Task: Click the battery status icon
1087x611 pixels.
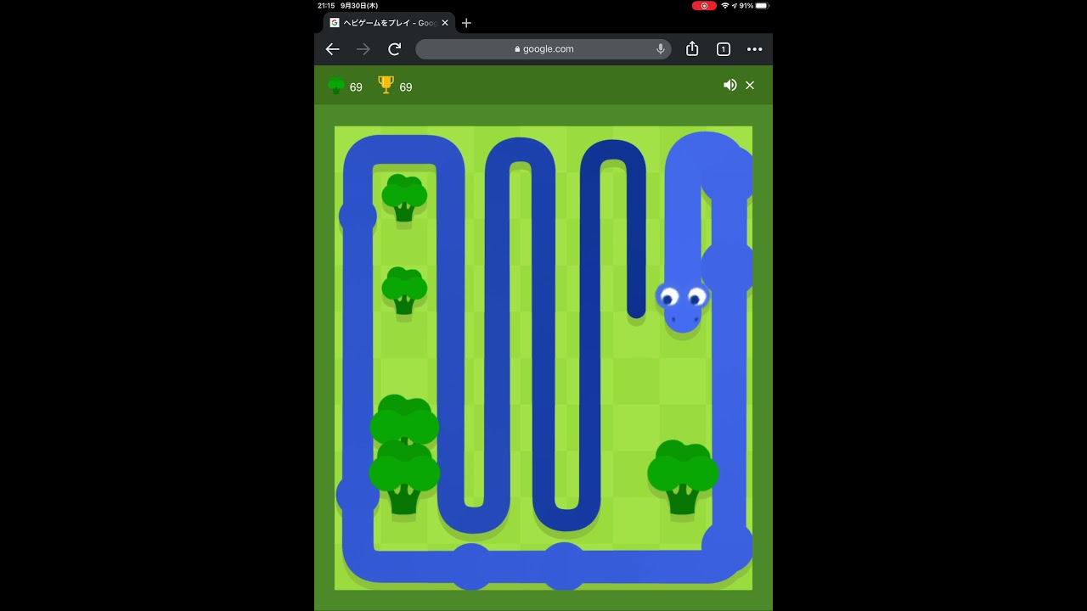Action: coord(762,5)
